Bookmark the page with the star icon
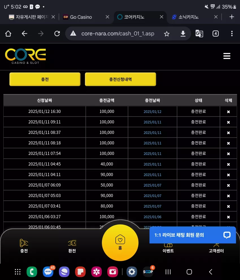 [x=167, y=34]
